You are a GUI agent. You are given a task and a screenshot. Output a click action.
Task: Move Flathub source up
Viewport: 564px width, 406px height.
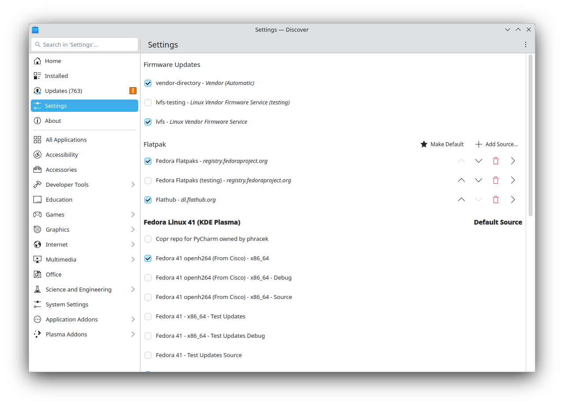[x=461, y=200]
